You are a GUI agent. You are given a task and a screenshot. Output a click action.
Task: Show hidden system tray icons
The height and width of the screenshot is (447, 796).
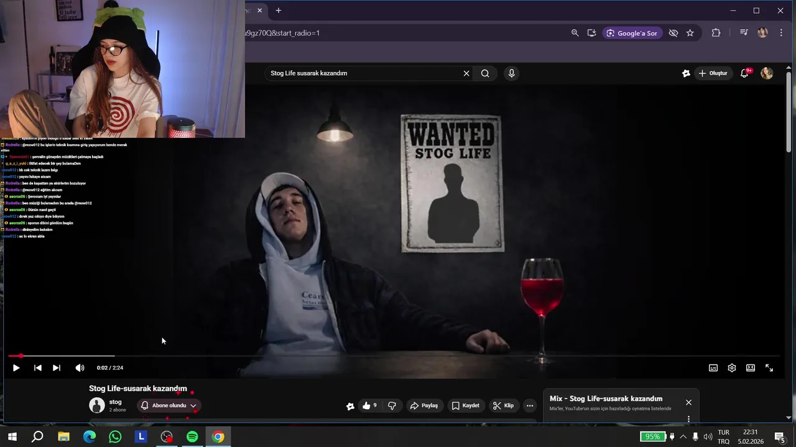point(683,436)
